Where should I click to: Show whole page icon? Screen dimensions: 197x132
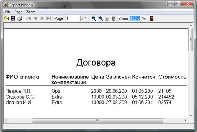point(114,18)
